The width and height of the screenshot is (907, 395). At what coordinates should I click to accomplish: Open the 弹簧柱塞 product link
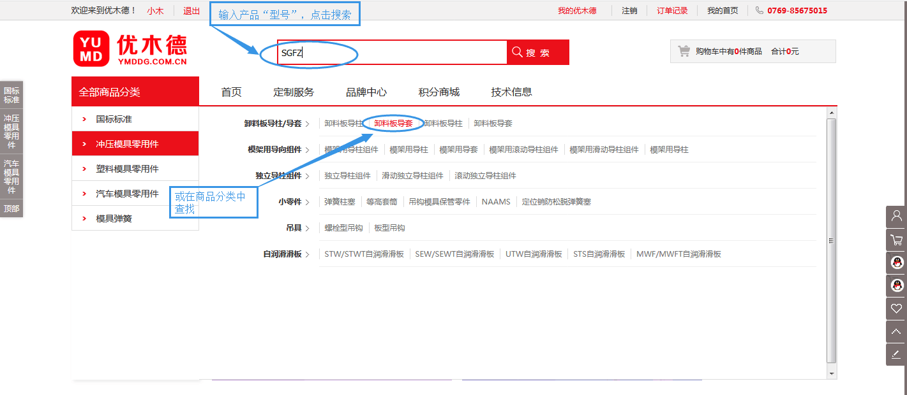pyautogui.click(x=340, y=202)
